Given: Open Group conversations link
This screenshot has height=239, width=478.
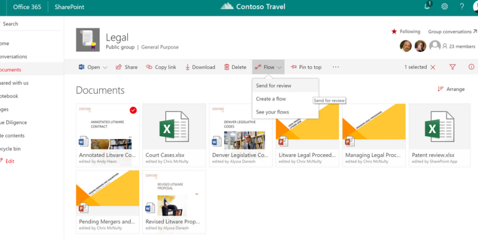Looking at the screenshot, I should (x=452, y=32).
